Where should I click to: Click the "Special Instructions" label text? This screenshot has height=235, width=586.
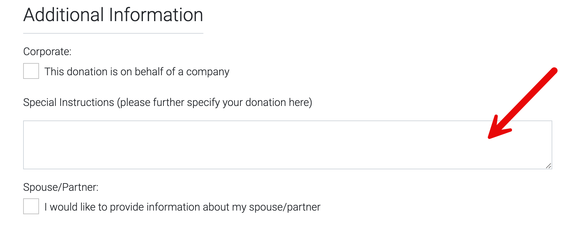(x=68, y=102)
